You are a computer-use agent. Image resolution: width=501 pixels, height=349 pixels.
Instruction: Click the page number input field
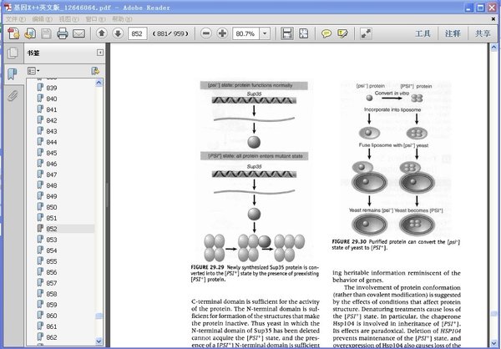[x=138, y=33]
